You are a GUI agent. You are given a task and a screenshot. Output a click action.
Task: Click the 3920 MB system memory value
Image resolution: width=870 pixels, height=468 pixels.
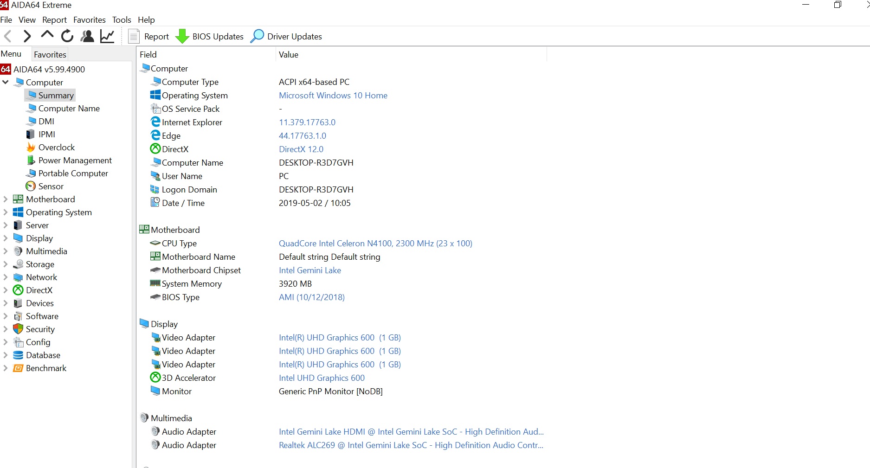tap(295, 283)
